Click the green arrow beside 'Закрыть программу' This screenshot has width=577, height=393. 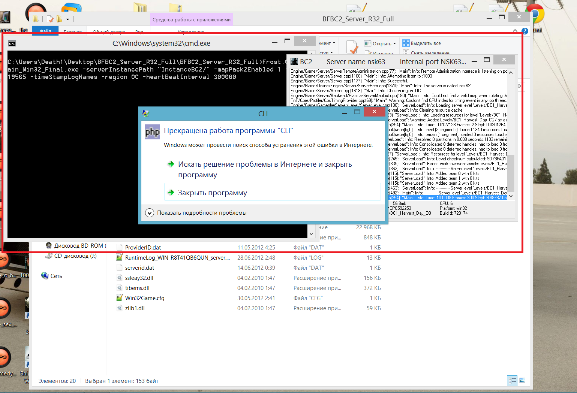[171, 193]
